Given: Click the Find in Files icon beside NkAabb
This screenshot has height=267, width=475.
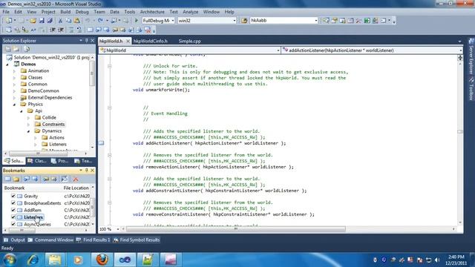Looking at the screenshot, I should (x=244, y=21).
